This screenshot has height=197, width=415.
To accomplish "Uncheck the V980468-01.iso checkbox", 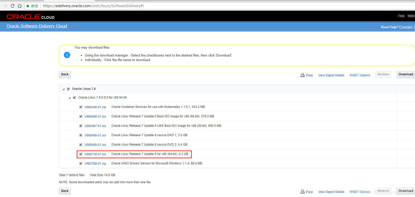I will pyautogui.click(x=81, y=135).
